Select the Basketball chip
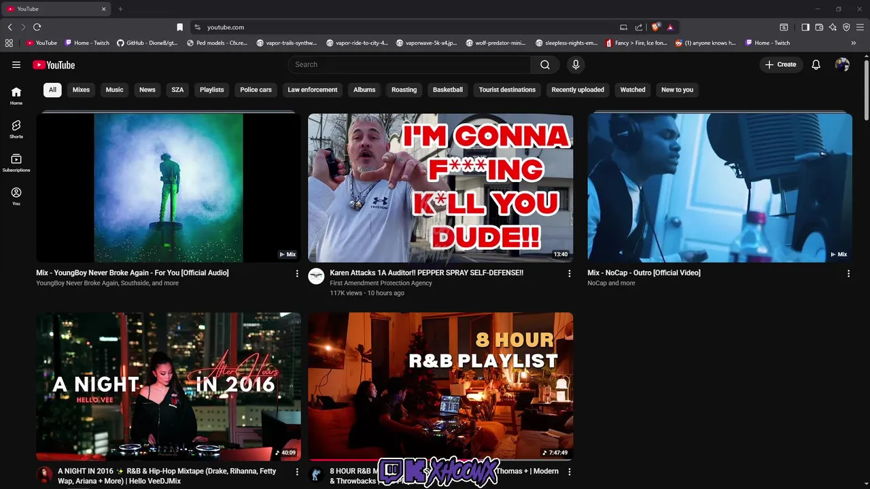The image size is (870, 489). [448, 90]
